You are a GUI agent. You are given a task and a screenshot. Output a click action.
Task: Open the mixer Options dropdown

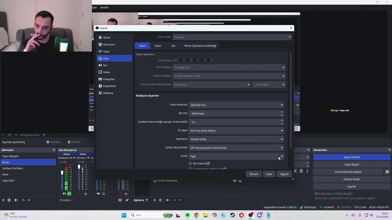(x=141, y=200)
